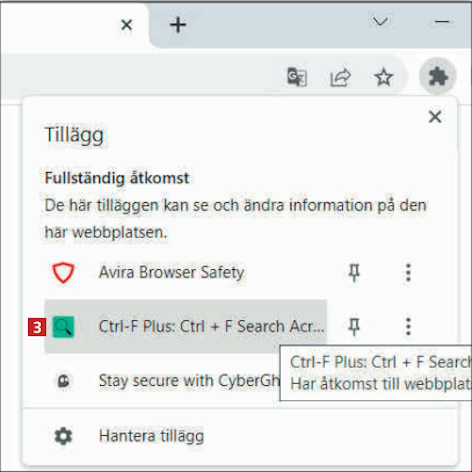Select Avira Browser Safety extension entry

pyautogui.click(x=186, y=273)
